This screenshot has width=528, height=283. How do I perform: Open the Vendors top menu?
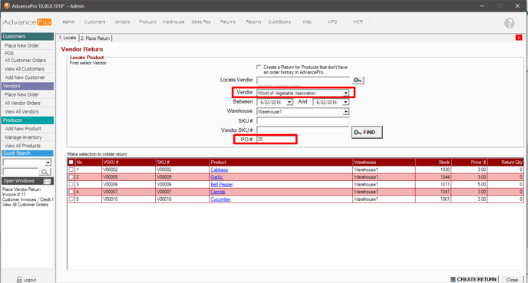tap(122, 22)
